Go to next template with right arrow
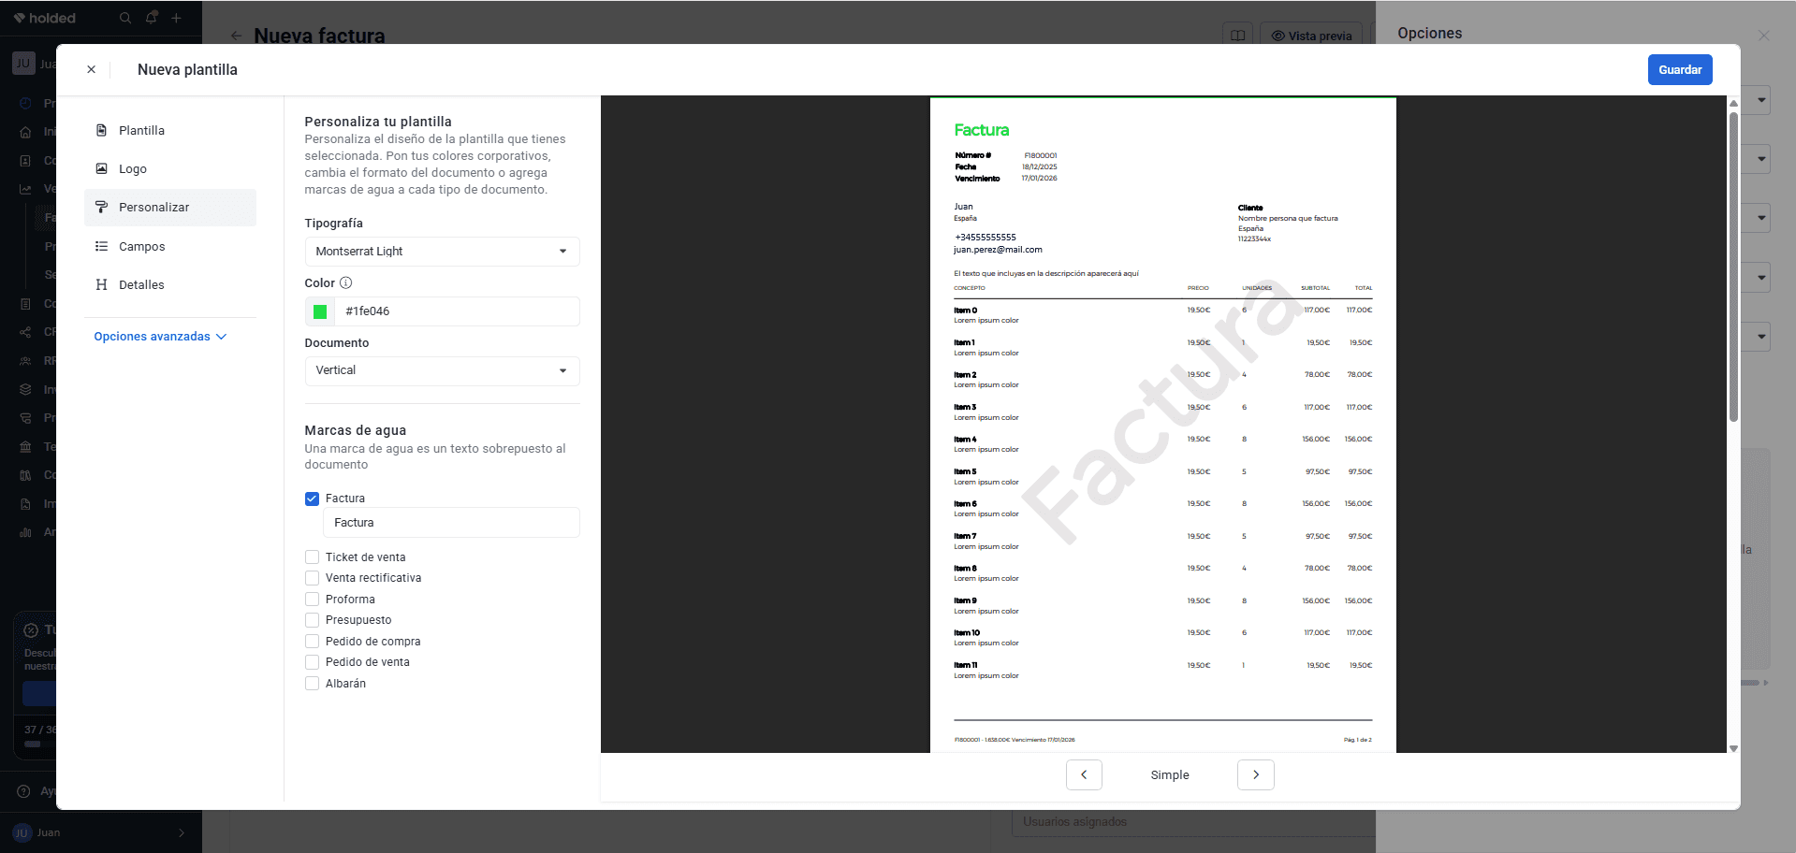1796x853 pixels. [x=1256, y=774]
